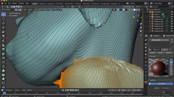Select Material.002 slot
The height and width of the screenshot is (97, 174).
[x=159, y=40]
